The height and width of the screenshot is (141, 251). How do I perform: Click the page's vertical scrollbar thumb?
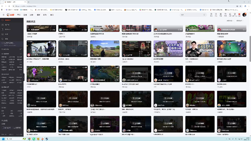click(250, 49)
